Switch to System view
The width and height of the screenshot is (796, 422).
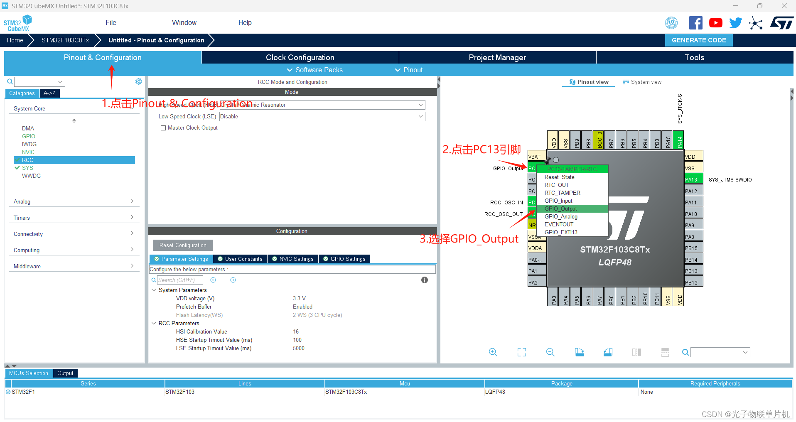click(642, 82)
